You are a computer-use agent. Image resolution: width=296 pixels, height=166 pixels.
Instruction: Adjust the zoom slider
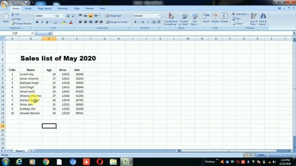[x=280, y=155]
